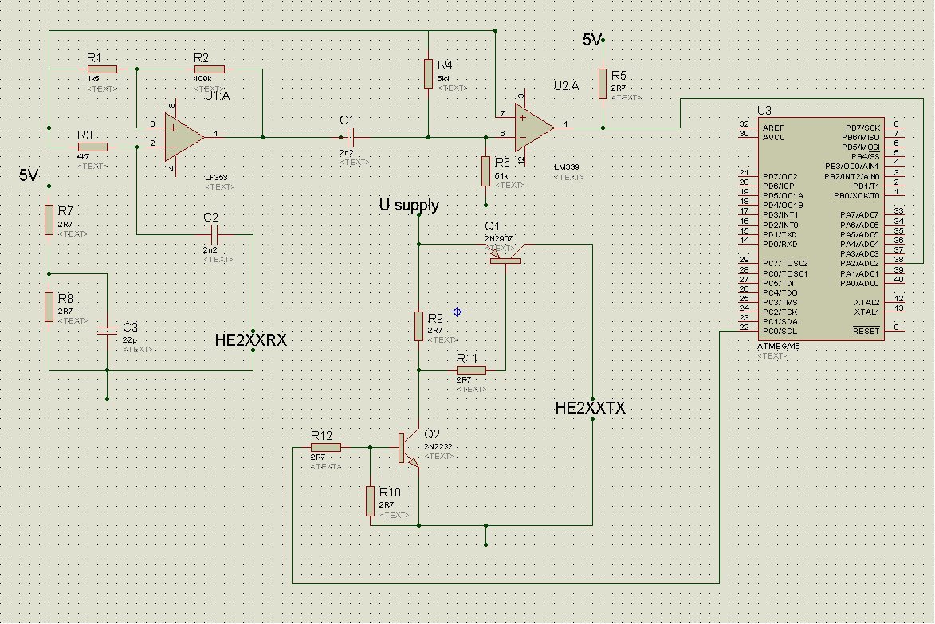935x624 pixels.
Task: Select the R1 resistor symbol
Action: [103, 69]
